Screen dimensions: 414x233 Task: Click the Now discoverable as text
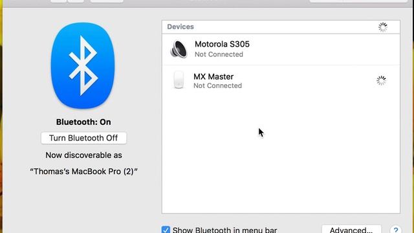[x=83, y=155]
